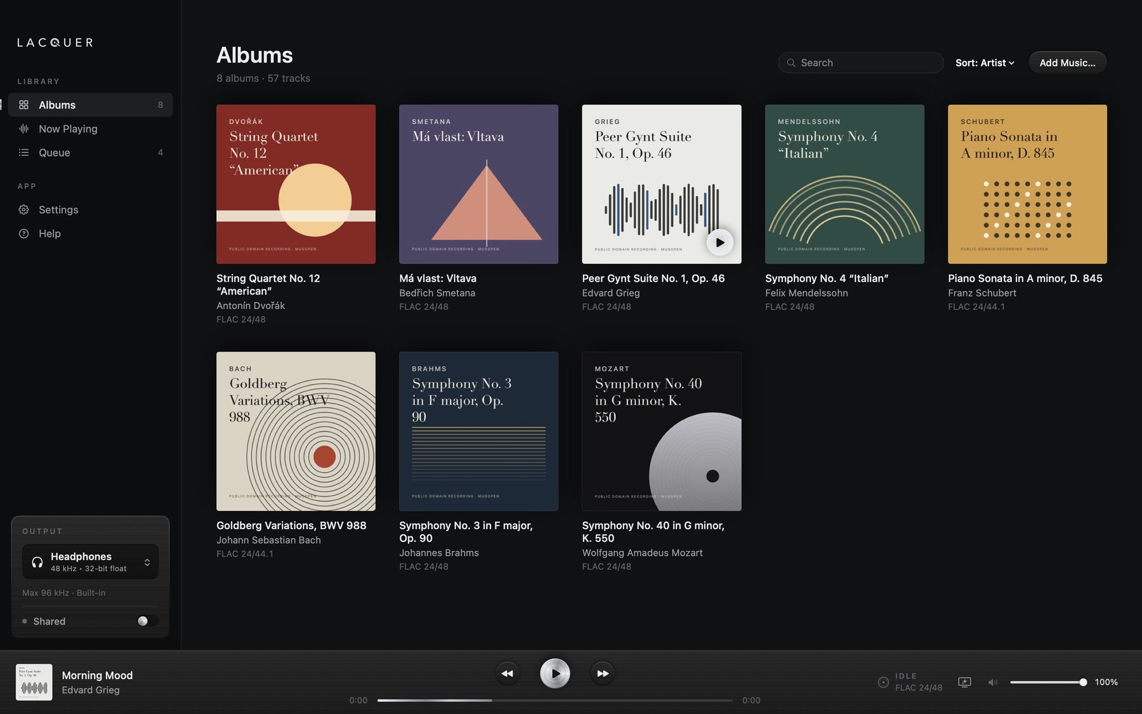Open the Queue view
Image resolution: width=1142 pixels, height=714 pixels.
point(90,152)
